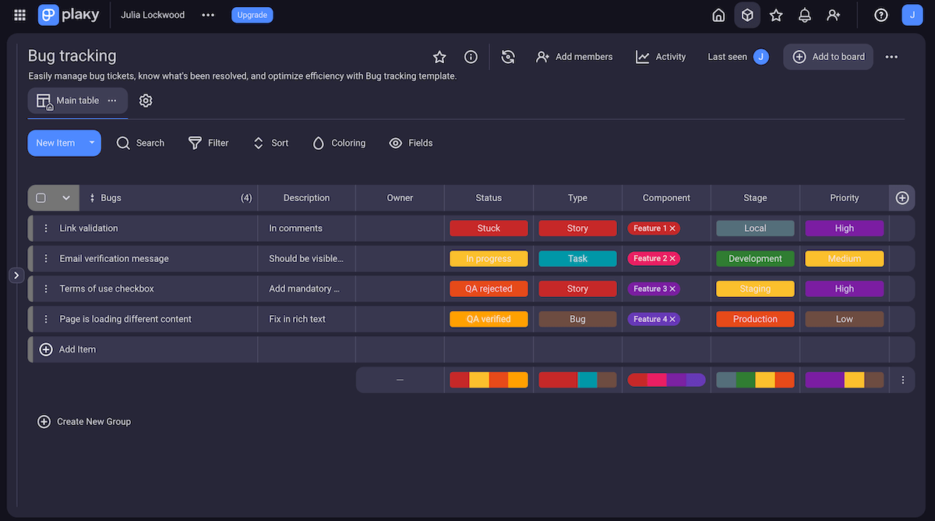The image size is (935, 521).
Task: Open the board options ellipsis menu
Action: pos(891,56)
